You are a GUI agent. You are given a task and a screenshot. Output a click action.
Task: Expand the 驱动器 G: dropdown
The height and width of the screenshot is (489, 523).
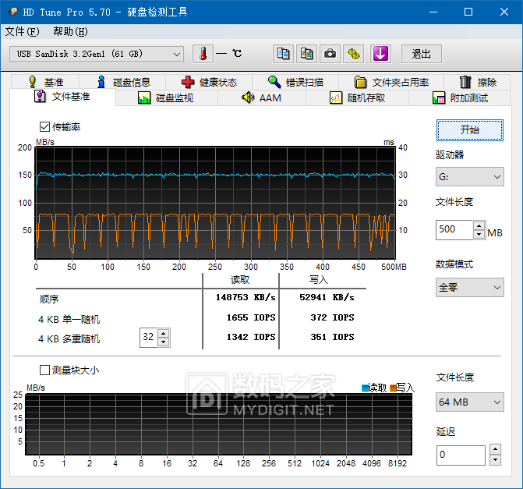click(470, 177)
